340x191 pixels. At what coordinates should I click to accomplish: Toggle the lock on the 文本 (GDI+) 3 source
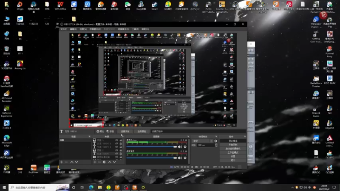pos(121,143)
